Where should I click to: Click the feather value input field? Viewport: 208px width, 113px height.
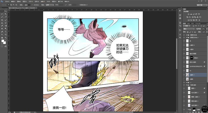27,5
